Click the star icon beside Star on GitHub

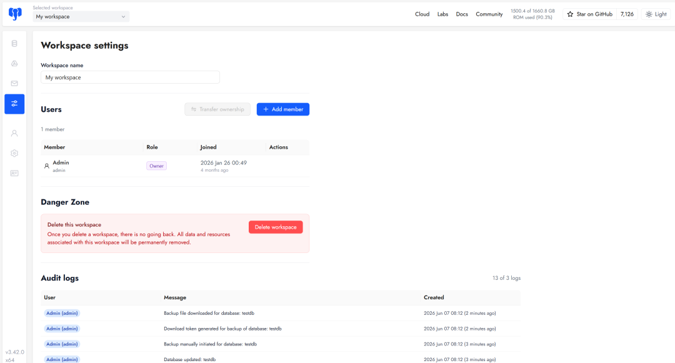coord(570,14)
